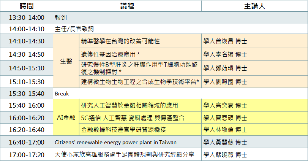Select Citizens' renewable energy power plant cell
Viewport: 308px width, 162px height.
point(127,142)
